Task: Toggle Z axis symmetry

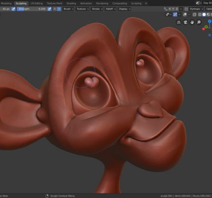Action: [x=177, y=9]
